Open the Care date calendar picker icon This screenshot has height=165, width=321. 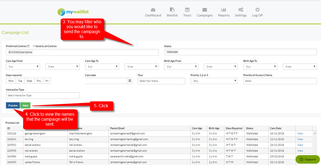coord(130,81)
